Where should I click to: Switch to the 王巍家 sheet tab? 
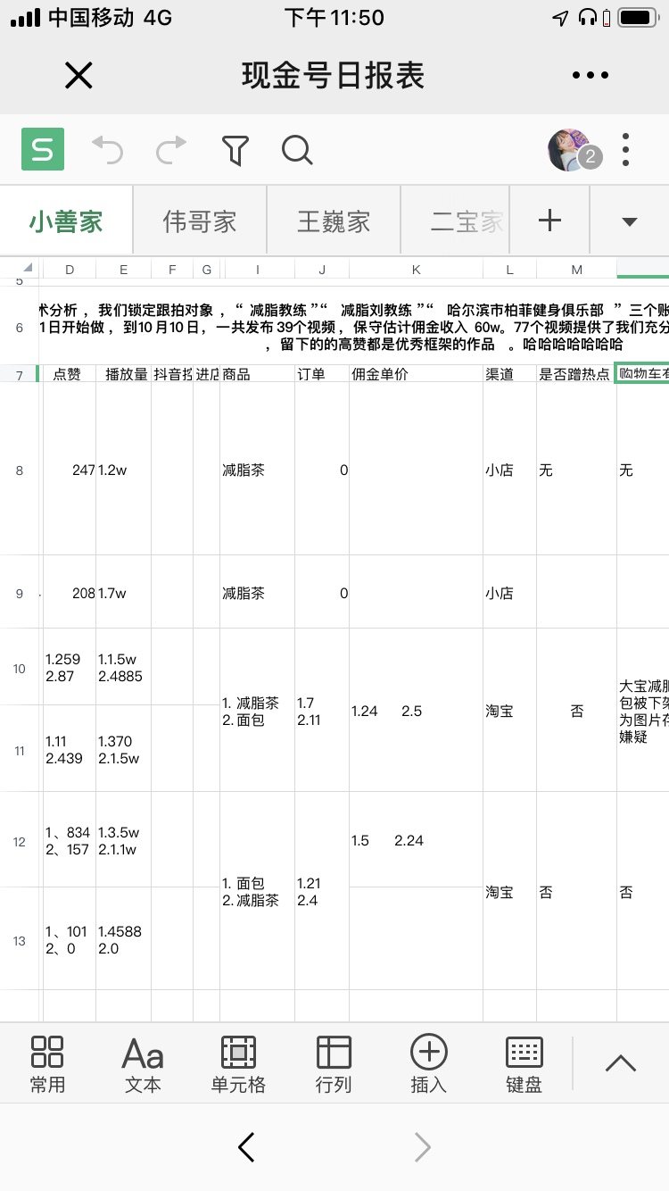click(x=334, y=221)
